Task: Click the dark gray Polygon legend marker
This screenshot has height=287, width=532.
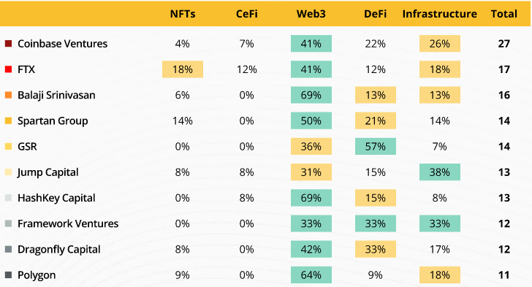Action: [x=9, y=275]
